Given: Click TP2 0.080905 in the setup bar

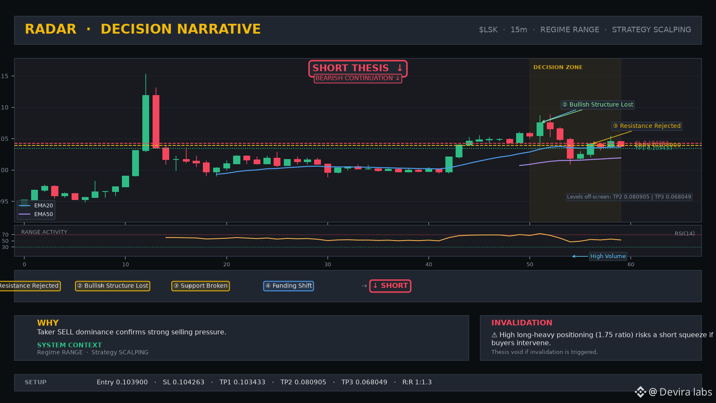Looking at the screenshot, I should [303, 383].
